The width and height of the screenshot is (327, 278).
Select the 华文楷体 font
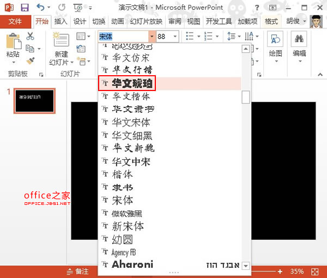click(169, 96)
